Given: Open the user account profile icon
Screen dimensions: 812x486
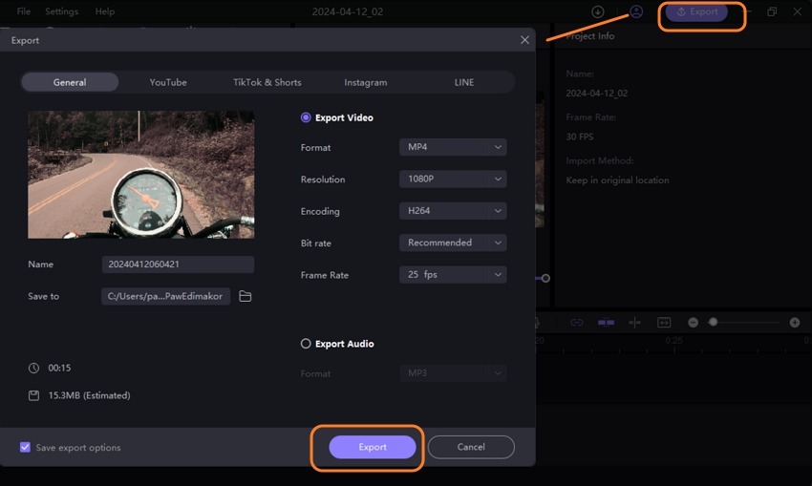Looking at the screenshot, I should (636, 11).
